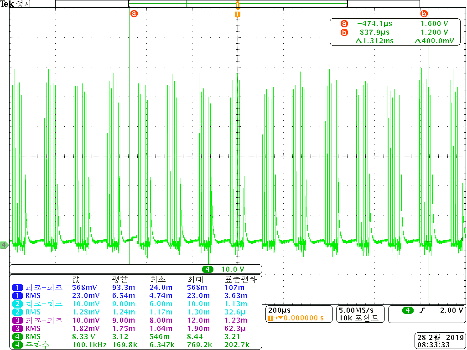467x350 pixels.
Task: Click the 평균 column header
Action: point(119,279)
